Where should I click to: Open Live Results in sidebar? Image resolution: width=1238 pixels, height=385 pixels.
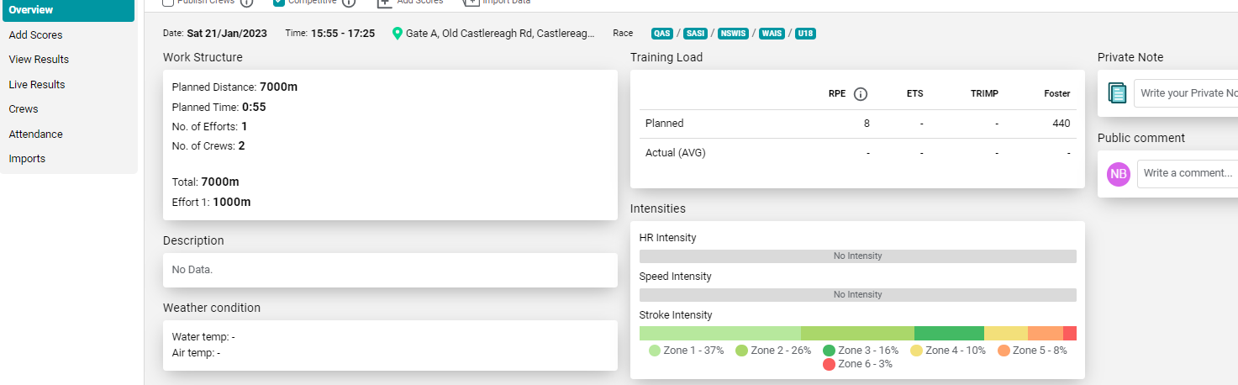click(x=37, y=85)
